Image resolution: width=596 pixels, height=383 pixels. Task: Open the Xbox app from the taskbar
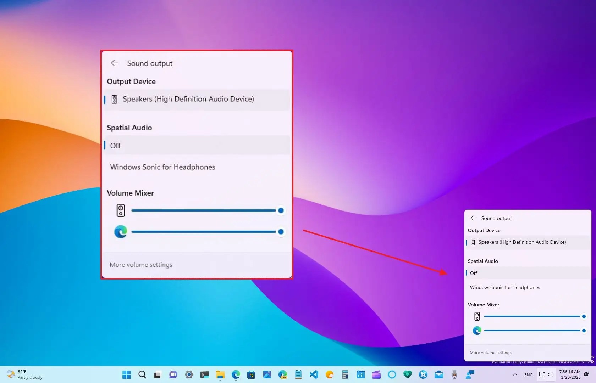click(422, 374)
